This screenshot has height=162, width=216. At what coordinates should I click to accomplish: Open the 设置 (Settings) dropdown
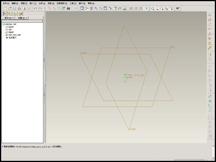[x=23, y=18]
